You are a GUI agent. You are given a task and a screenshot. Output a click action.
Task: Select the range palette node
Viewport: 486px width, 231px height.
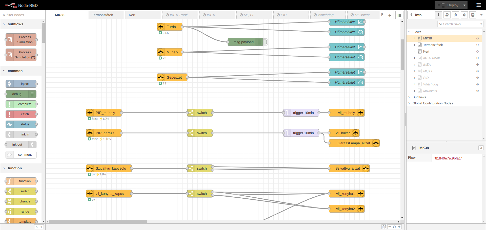[21, 212]
